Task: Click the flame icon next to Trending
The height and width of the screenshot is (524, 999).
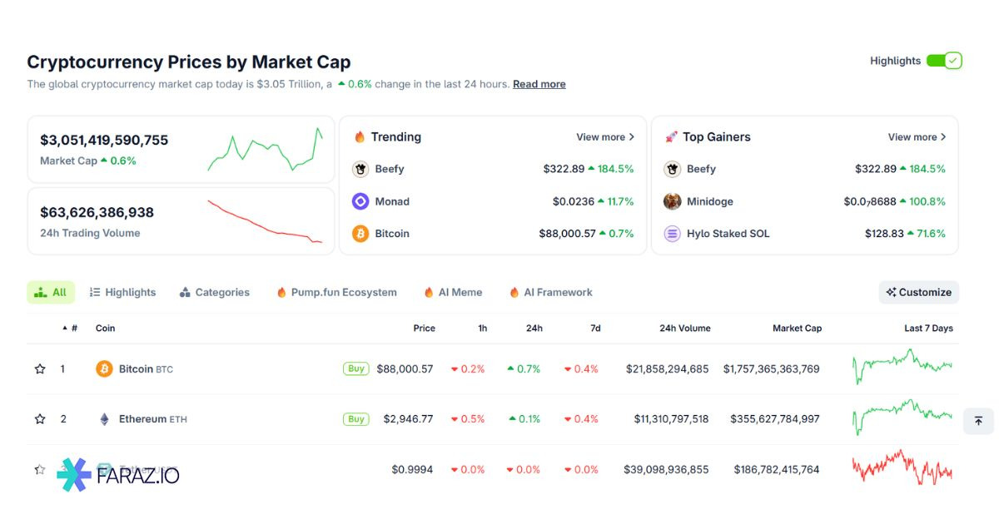Action: point(358,136)
